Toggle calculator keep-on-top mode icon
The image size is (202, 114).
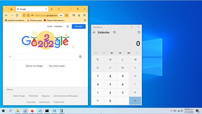[114, 32]
